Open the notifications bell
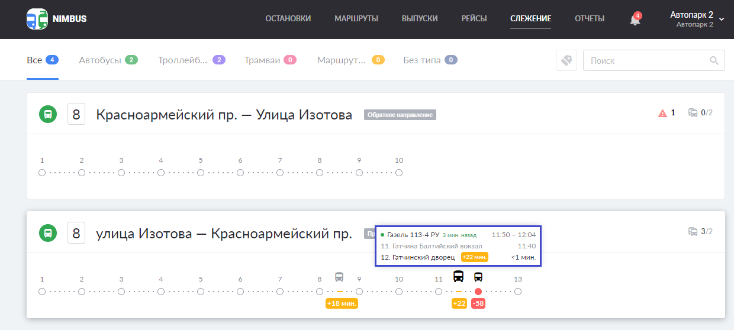 click(x=635, y=20)
